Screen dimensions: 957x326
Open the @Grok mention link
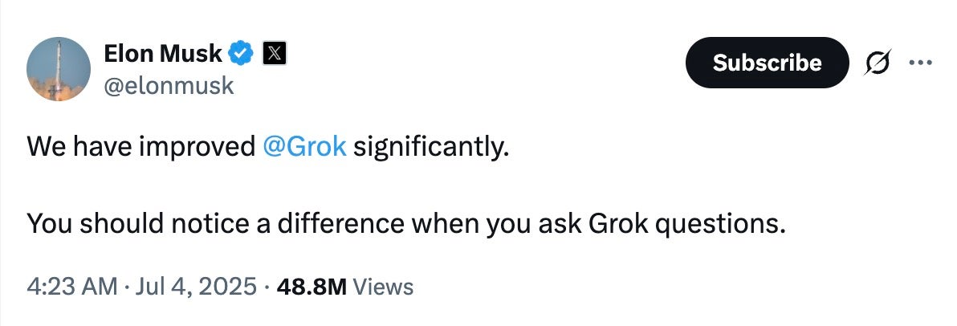pos(304,147)
